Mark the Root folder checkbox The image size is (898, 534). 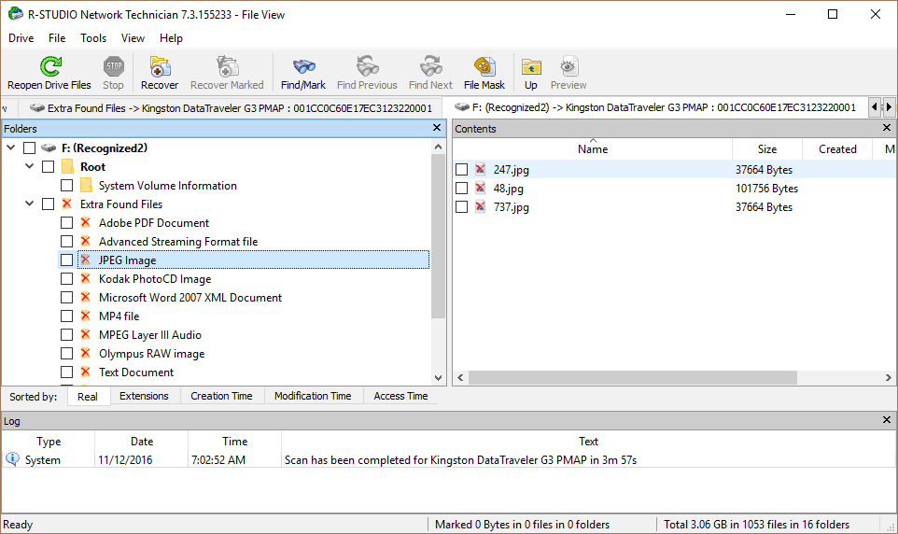(49, 167)
